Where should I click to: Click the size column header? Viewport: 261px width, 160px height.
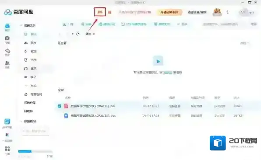236,97
